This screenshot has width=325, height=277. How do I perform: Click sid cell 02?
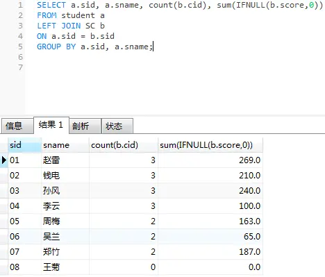(25, 176)
